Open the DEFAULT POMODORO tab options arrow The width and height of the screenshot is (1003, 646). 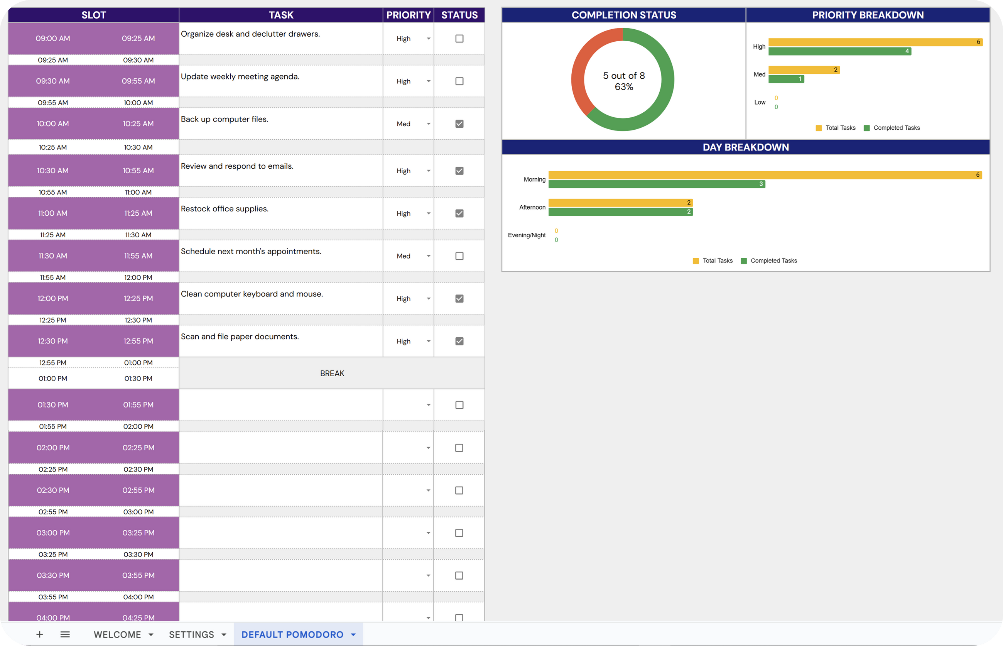click(x=353, y=635)
